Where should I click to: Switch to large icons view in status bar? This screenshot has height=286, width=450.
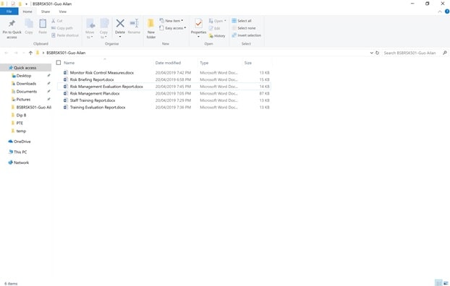[x=446, y=283]
